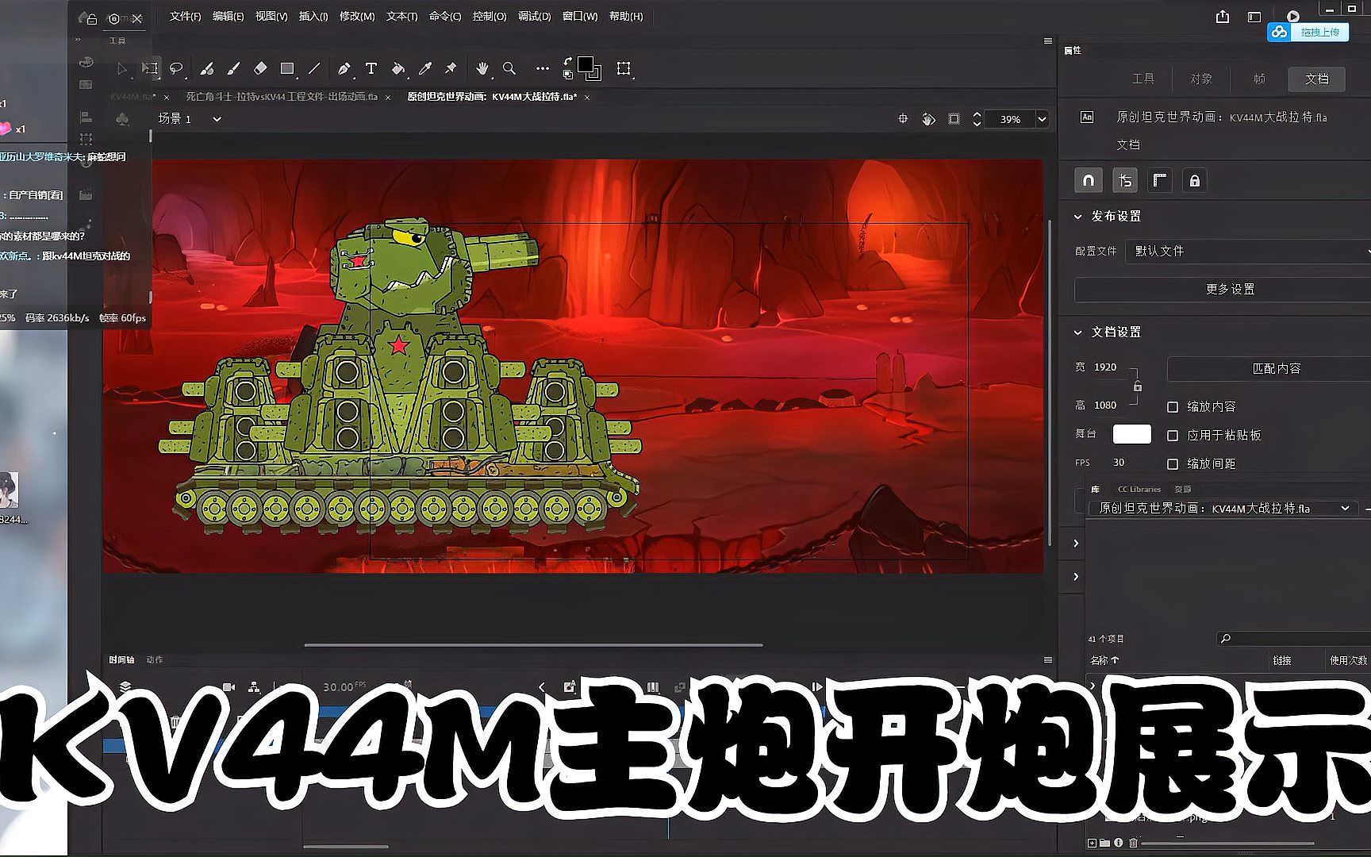Screen dimensions: 1371x857
Task: Toggle width-height link lock icon
Action: click(1138, 386)
